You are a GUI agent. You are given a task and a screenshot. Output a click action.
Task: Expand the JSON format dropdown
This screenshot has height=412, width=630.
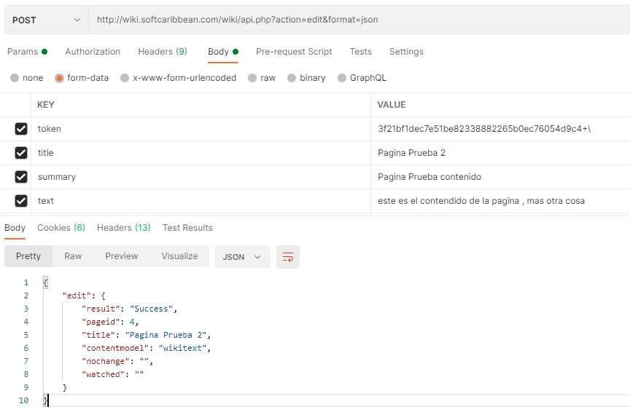click(x=242, y=257)
